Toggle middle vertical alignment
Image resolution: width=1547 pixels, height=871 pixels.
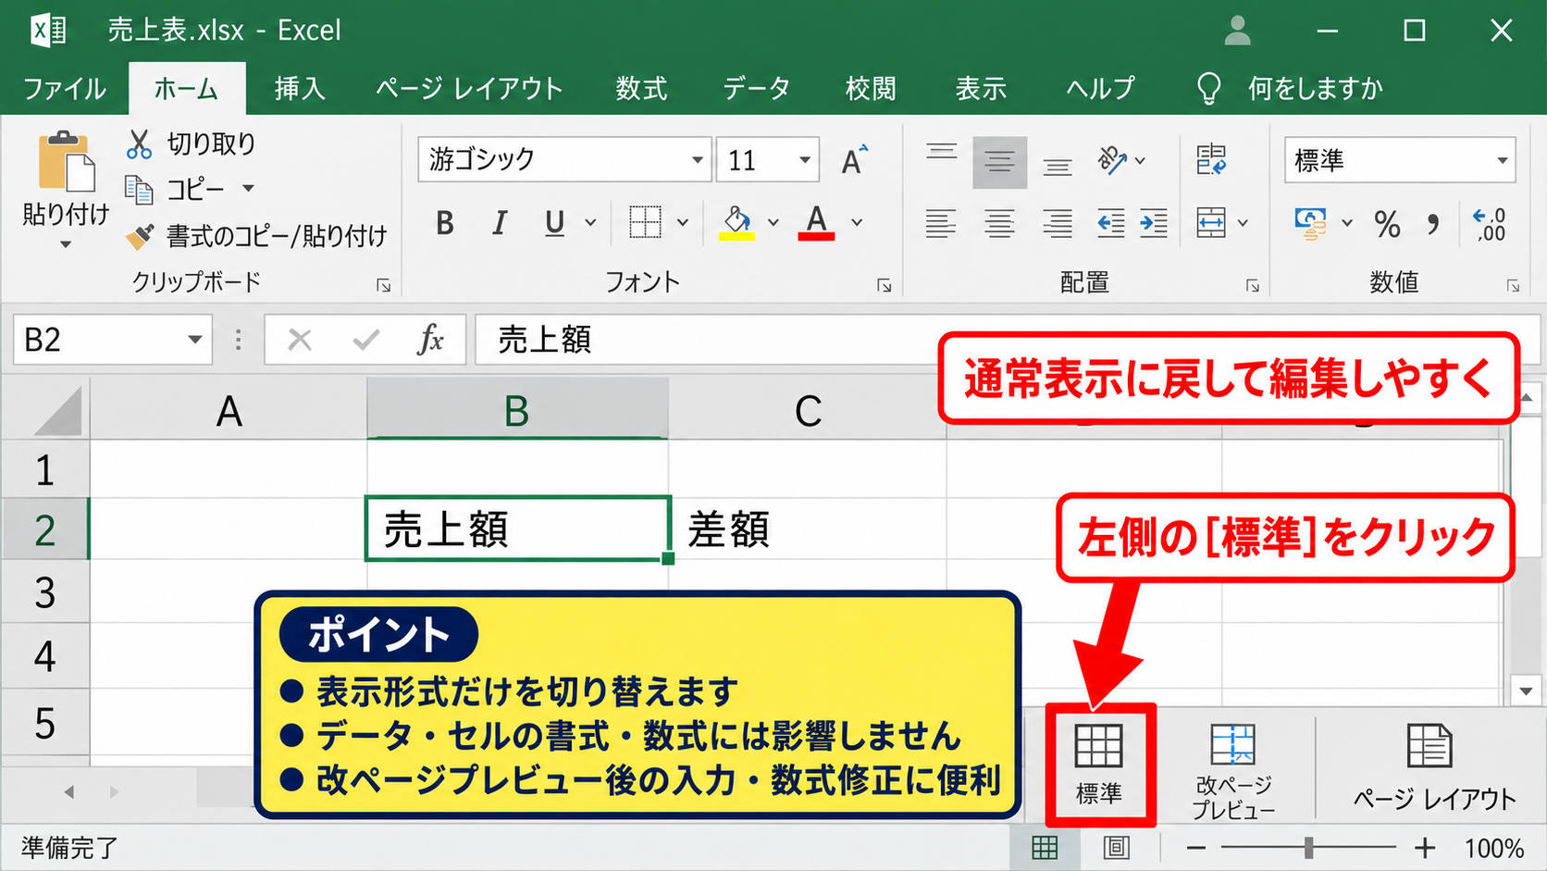click(999, 162)
